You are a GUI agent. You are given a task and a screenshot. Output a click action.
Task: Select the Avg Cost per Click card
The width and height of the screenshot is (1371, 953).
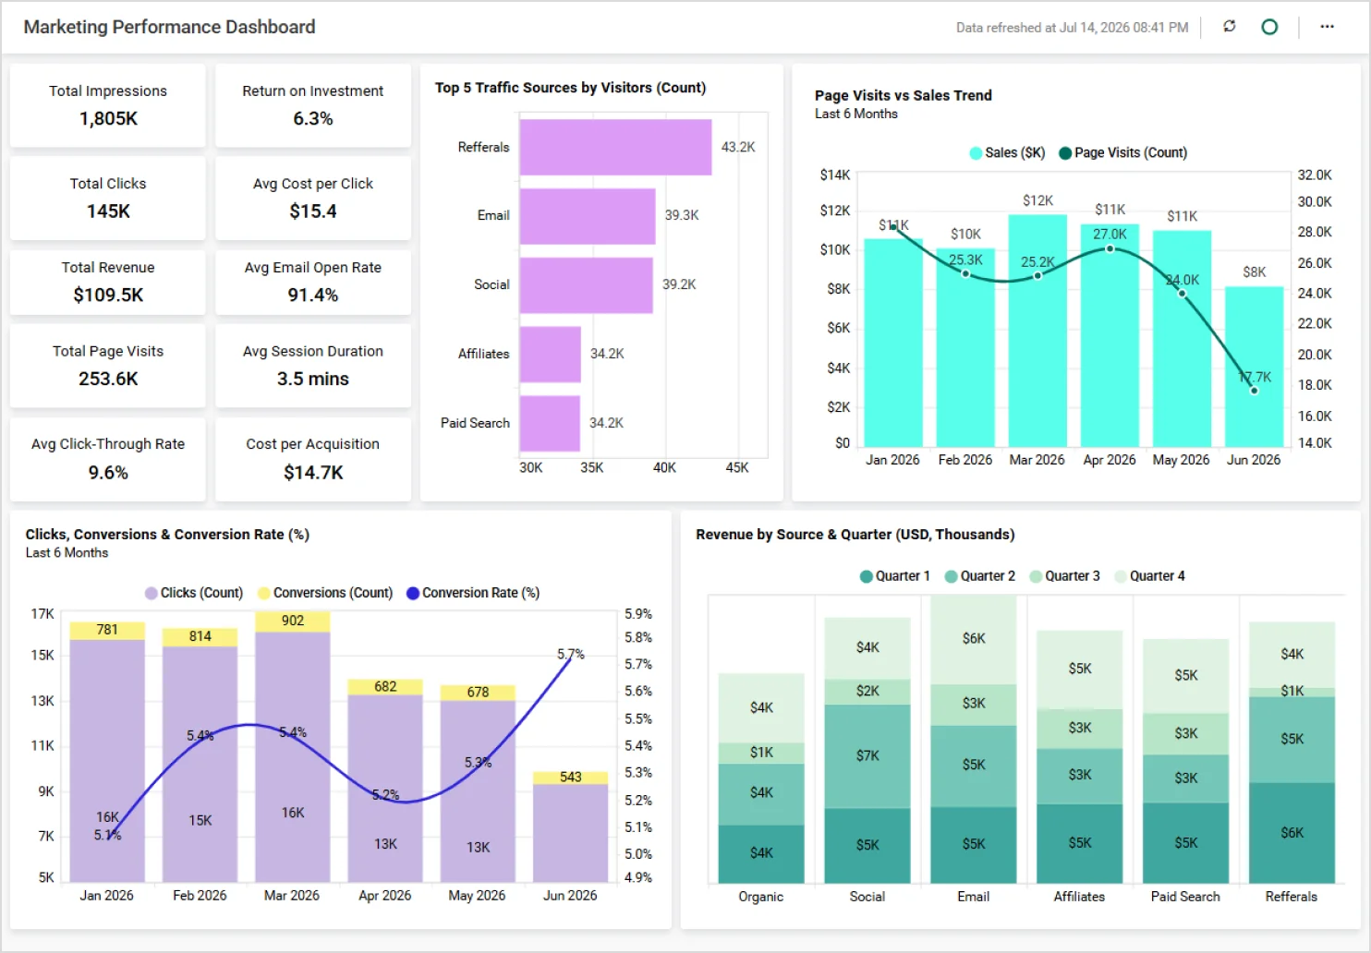click(313, 198)
